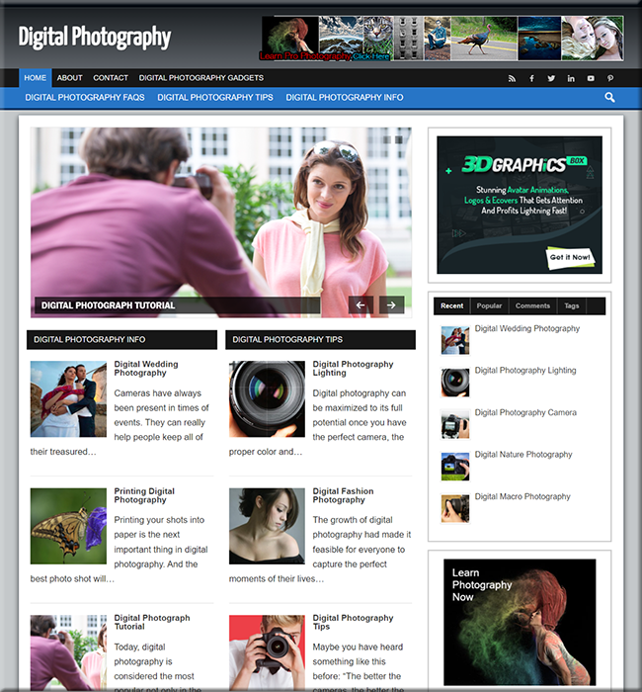642x692 pixels.
Task: Open the Pinterest social icon
Action: [x=610, y=78]
